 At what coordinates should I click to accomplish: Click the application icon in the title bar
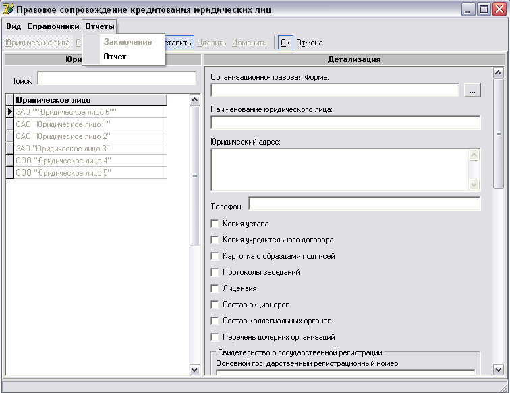tap(8, 9)
